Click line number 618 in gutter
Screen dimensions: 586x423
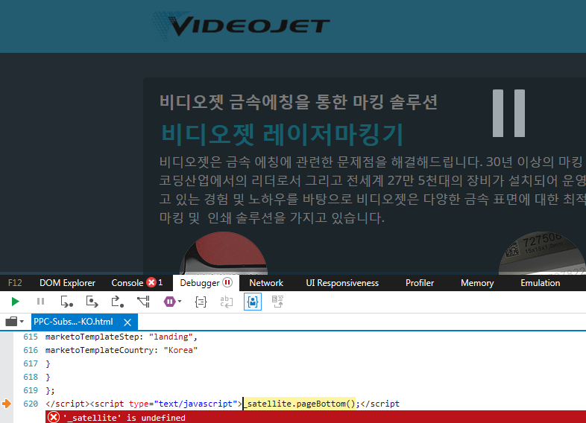[31, 377]
